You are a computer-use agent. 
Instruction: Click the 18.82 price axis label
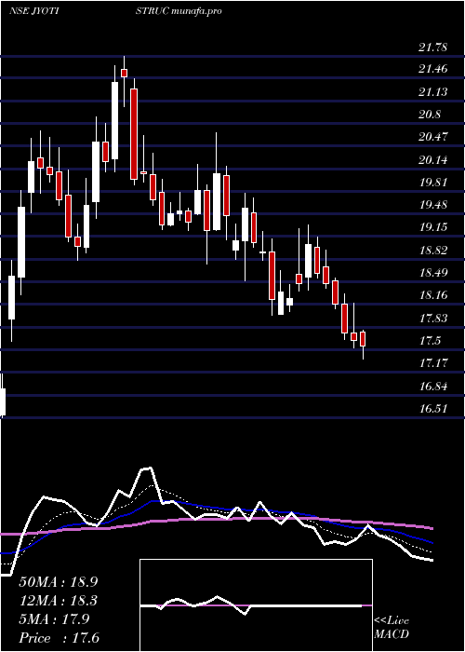click(433, 251)
